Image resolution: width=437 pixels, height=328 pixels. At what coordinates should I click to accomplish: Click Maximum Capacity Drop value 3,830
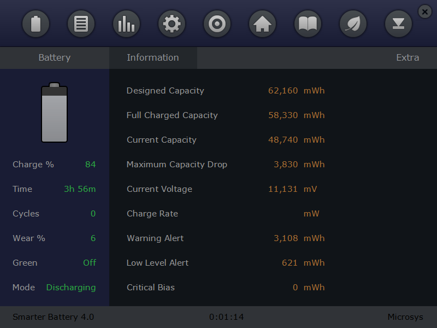(286, 165)
